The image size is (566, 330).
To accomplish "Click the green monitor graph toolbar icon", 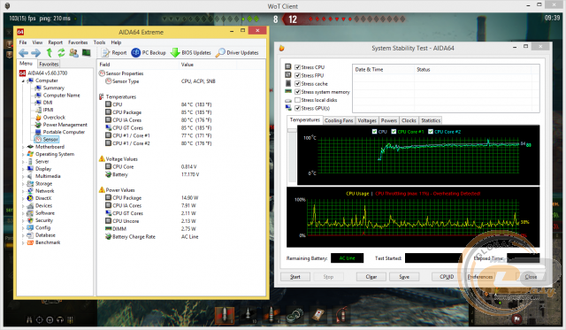I will [87, 53].
